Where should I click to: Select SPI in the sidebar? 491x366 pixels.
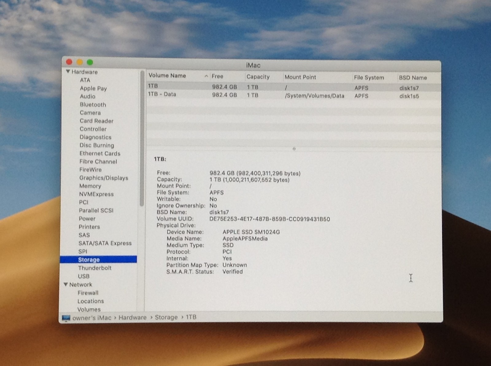point(83,251)
